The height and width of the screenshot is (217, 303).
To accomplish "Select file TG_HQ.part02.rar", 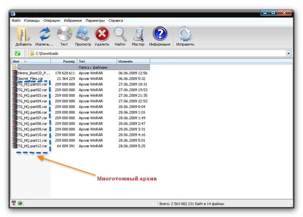I will (32, 90).
